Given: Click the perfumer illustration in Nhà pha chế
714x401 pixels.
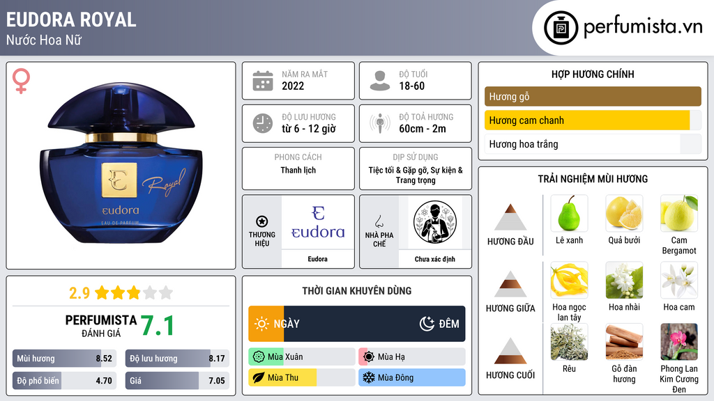Looking at the screenshot, I should (x=435, y=222).
